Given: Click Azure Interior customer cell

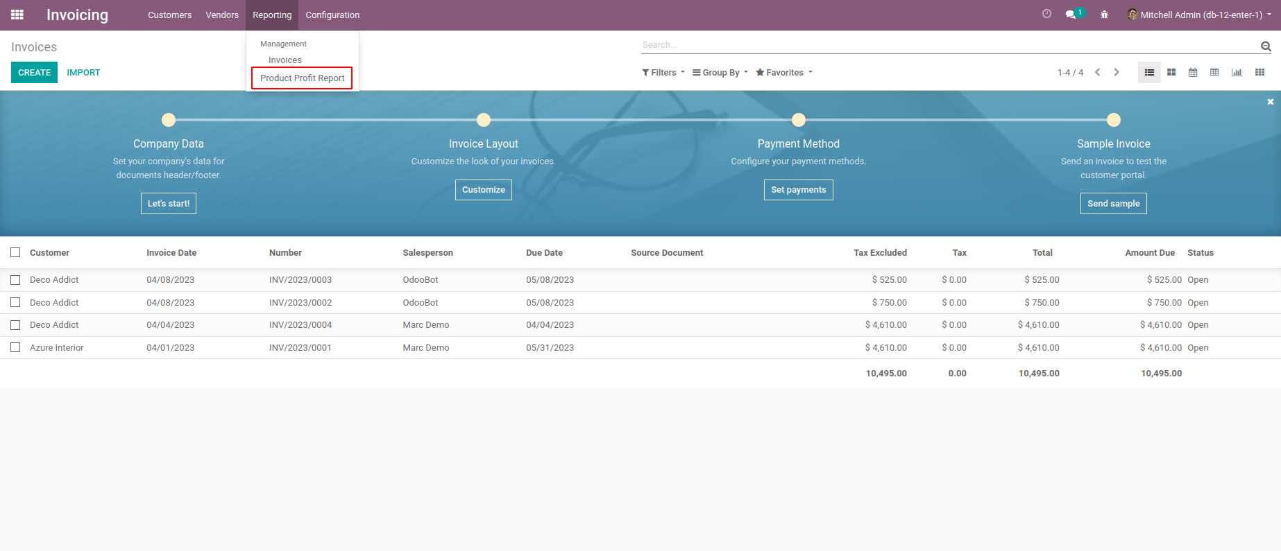Looking at the screenshot, I should (x=57, y=347).
